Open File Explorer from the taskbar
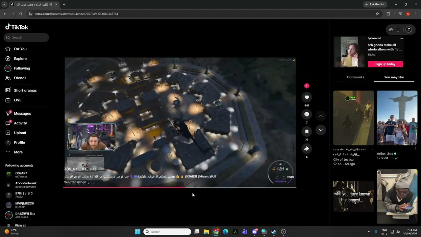The width and height of the screenshot is (421, 237). pyautogui.click(x=206, y=232)
